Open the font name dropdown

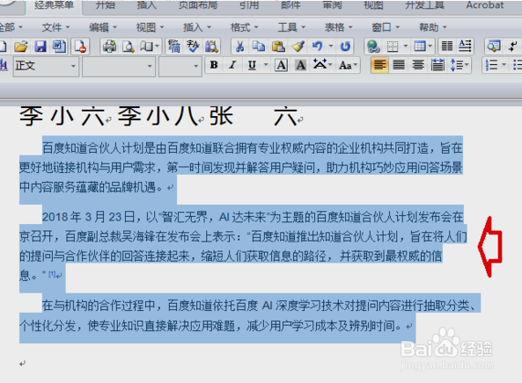(x=150, y=66)
